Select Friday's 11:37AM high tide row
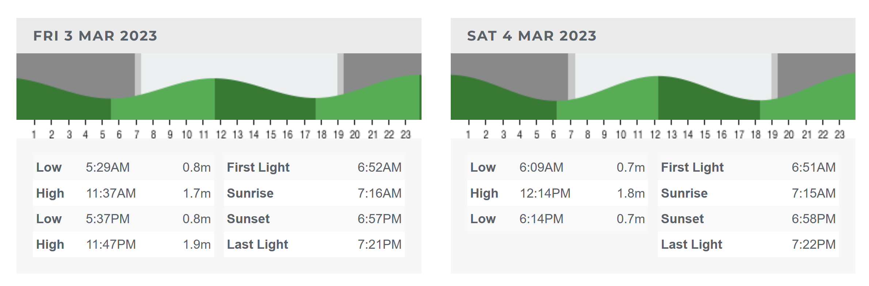This screenshot has width=869, height=286. (x=123, y=193)
